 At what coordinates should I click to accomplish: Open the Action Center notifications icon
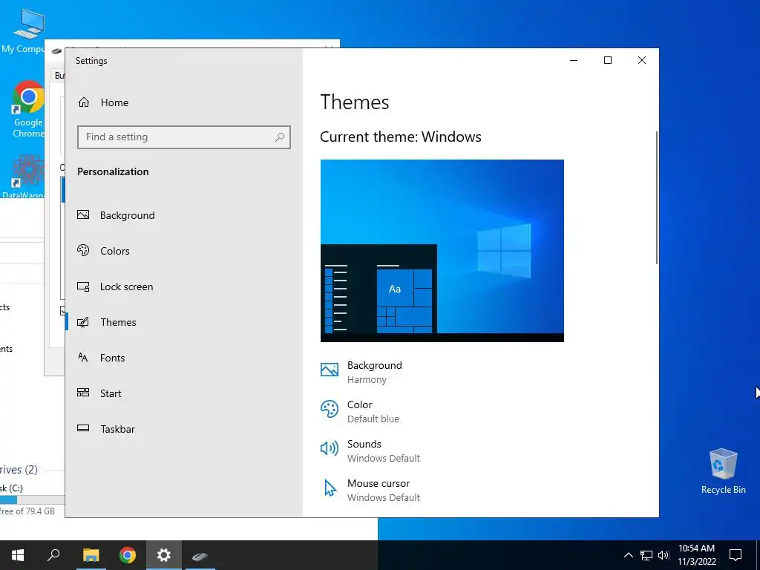coord(736,555)
